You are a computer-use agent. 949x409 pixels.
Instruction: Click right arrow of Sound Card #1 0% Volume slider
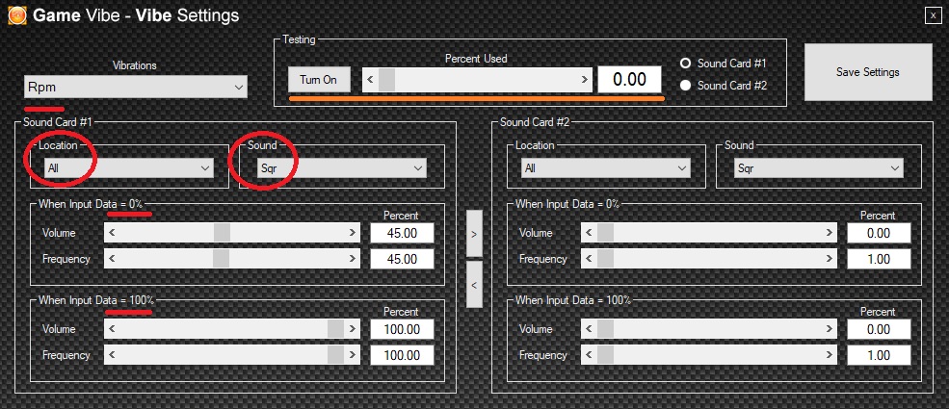(x=353, y=233)
